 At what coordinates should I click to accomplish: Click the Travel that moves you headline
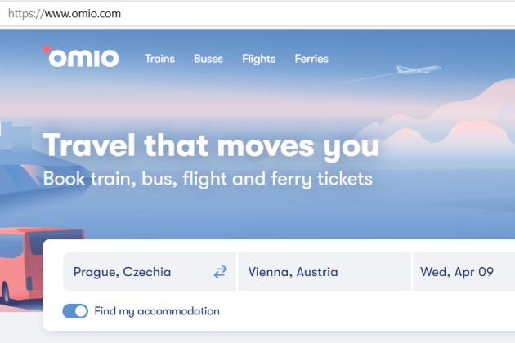coord(211,145)
